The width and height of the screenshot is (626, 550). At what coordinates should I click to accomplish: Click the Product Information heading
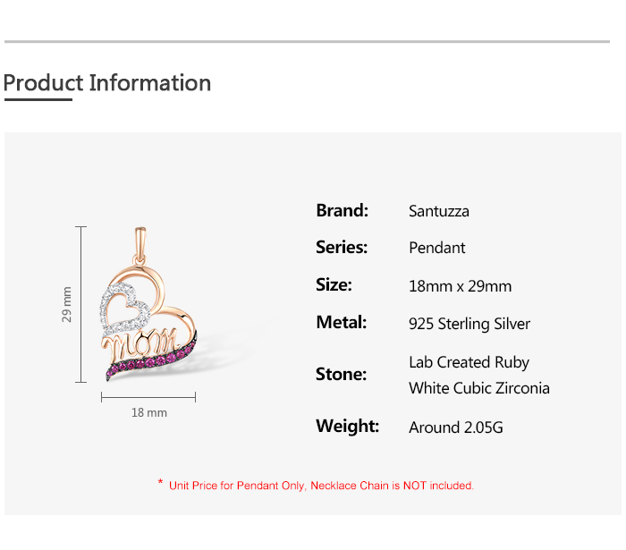107,83
